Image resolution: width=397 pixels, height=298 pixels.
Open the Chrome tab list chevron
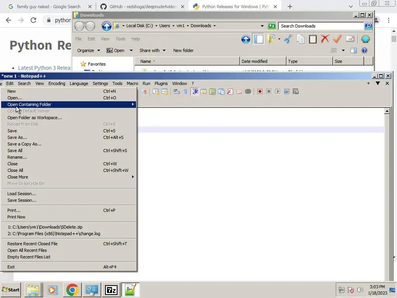350,7
